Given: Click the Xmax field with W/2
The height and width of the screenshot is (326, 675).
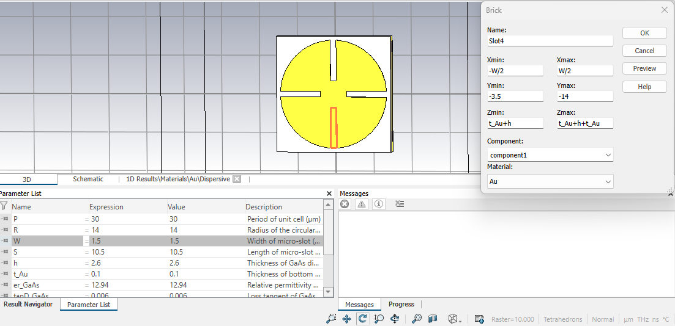Looking at the screenshot, I should click(585, 70).
